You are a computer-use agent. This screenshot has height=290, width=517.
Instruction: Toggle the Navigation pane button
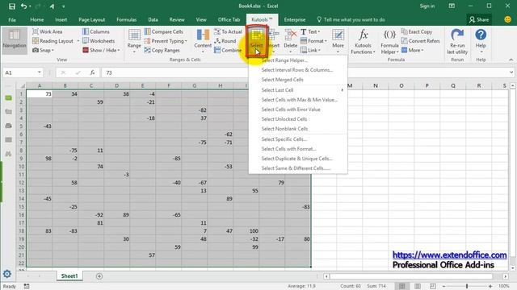click(x=15, y=41)
